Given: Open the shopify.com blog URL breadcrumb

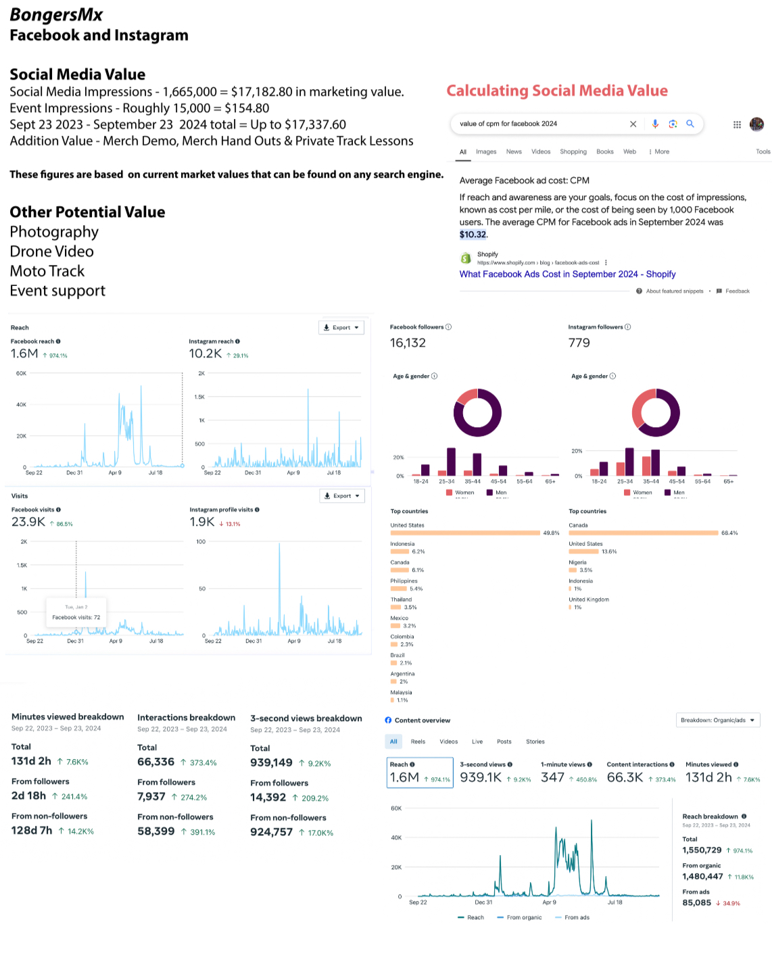Looking at the screenshot, I should coord(538,263).
